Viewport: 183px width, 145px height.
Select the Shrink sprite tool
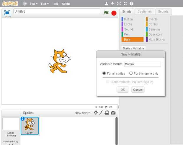coord(125,4)
